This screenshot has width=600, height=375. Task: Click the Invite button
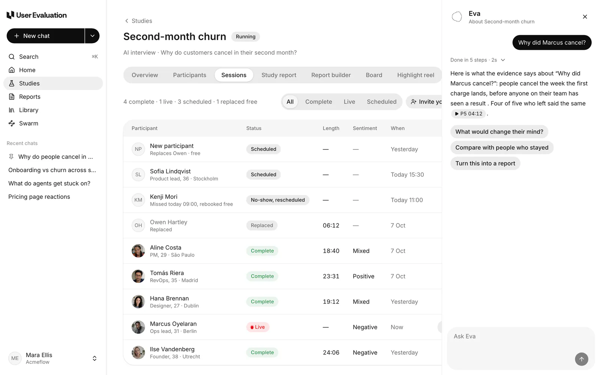tap(424, 102)
